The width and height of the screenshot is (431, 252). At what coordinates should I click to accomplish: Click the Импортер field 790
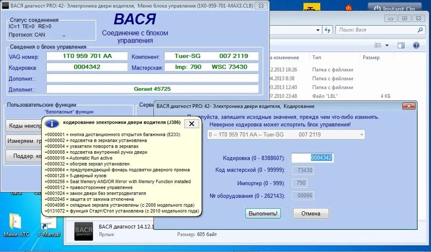pos(299,183)
